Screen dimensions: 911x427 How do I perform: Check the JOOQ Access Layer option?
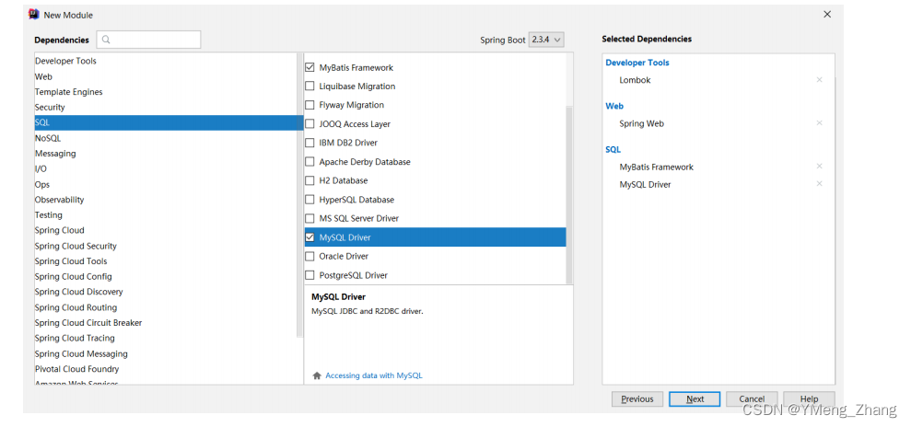tap(310, 124)
